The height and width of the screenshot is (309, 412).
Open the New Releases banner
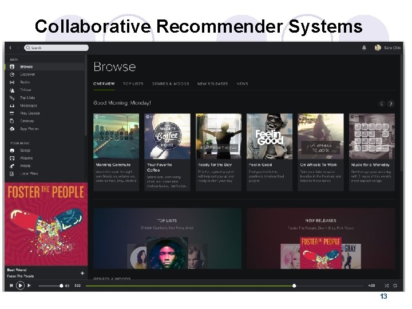point(320,238)
